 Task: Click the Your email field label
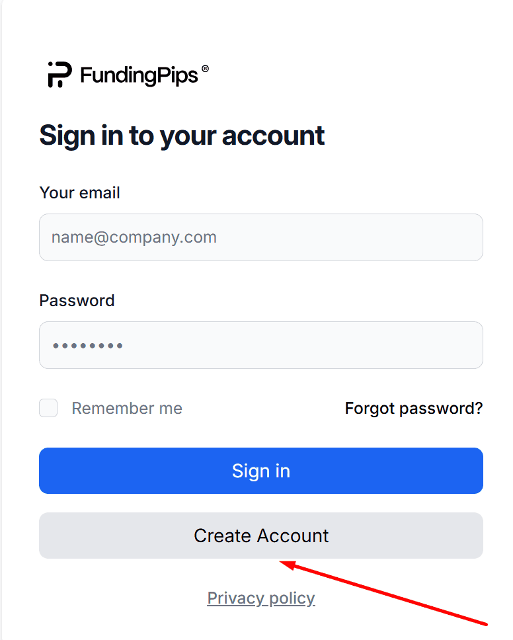79,192
